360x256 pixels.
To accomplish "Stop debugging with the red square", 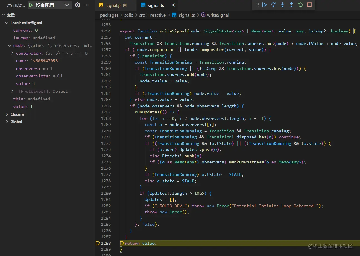I will tap(309, 5).
